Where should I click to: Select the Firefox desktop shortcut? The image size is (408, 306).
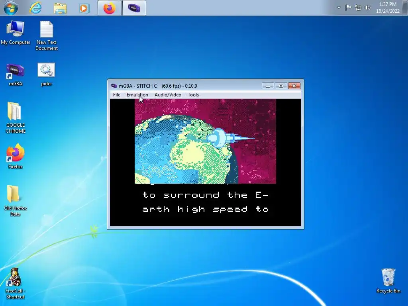tap(16, 156)
